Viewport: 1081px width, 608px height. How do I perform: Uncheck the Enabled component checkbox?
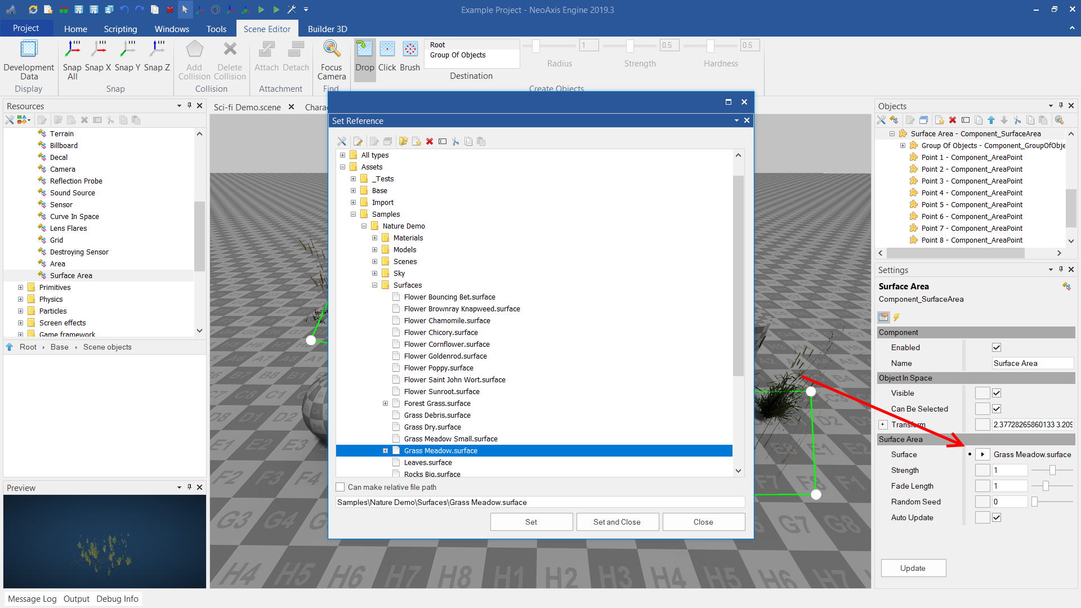click(x=997, y=347)
